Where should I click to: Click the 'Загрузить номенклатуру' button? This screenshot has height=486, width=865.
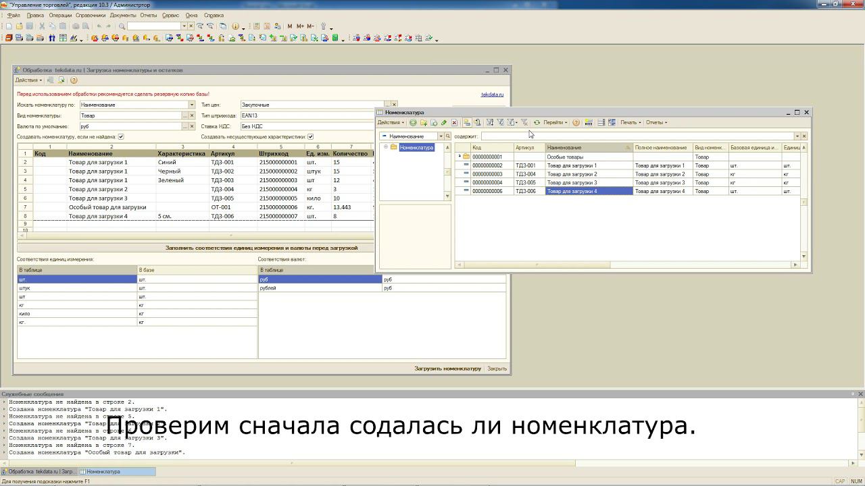coord(448,369)
